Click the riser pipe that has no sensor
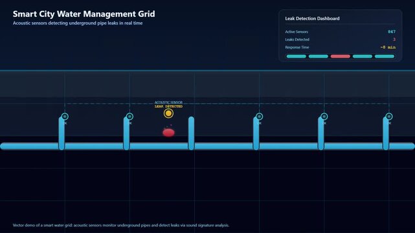 click(x=191, y=133)
